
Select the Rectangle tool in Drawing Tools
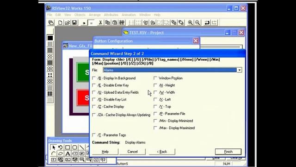[x=68, y=147]
